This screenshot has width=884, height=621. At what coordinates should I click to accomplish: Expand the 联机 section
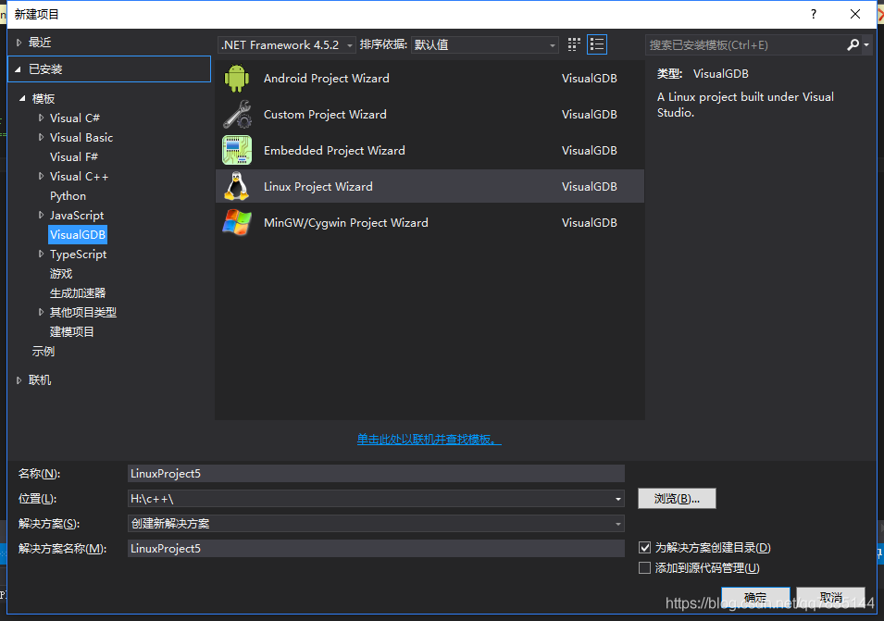point(19,380)
